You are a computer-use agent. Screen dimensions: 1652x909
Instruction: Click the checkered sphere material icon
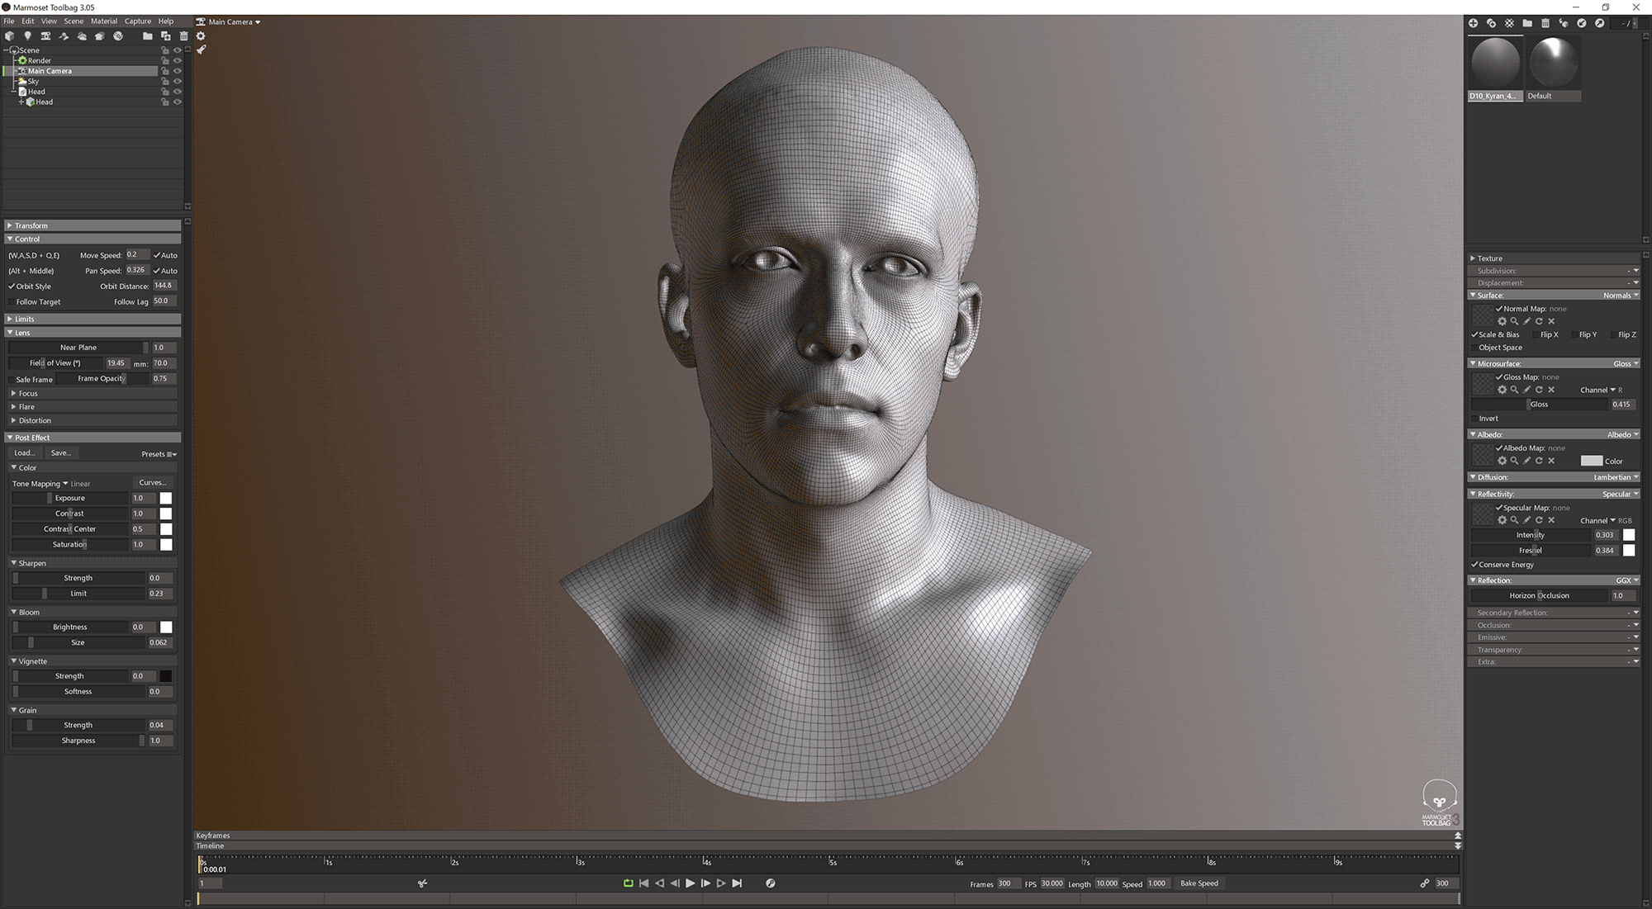(1509, 23)
